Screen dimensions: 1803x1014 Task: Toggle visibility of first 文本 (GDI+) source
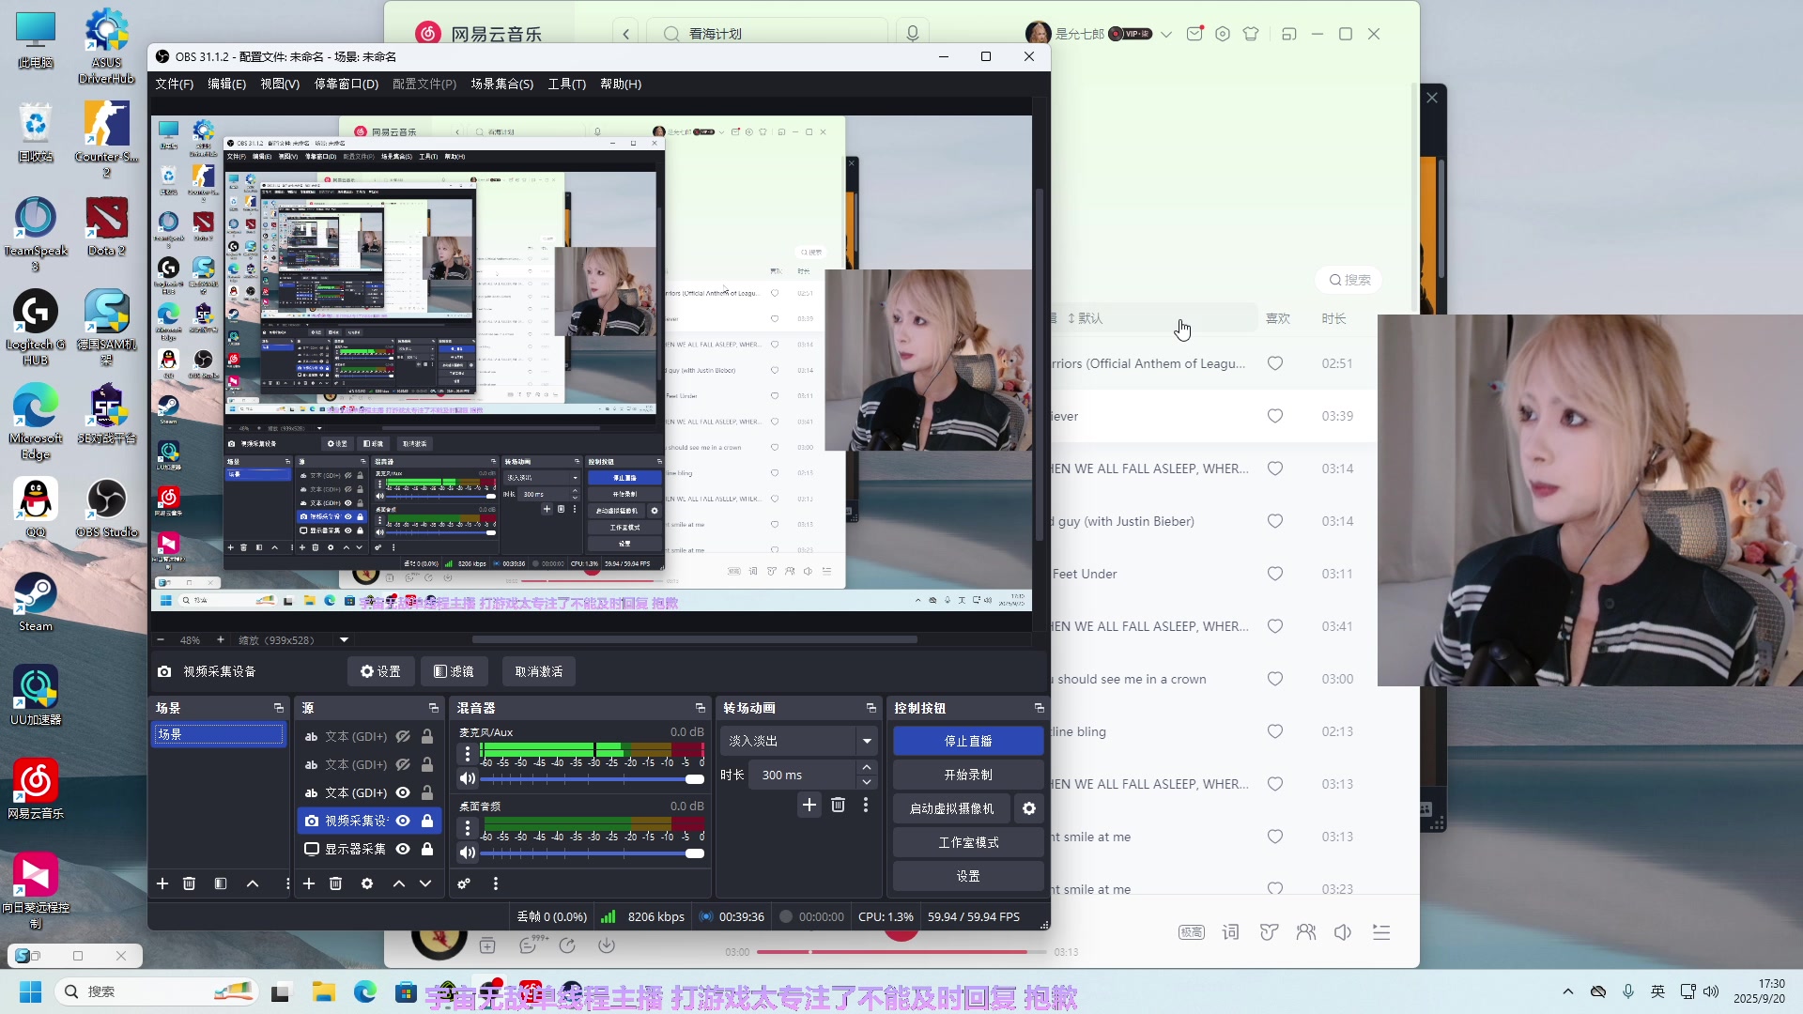point(403,737)
